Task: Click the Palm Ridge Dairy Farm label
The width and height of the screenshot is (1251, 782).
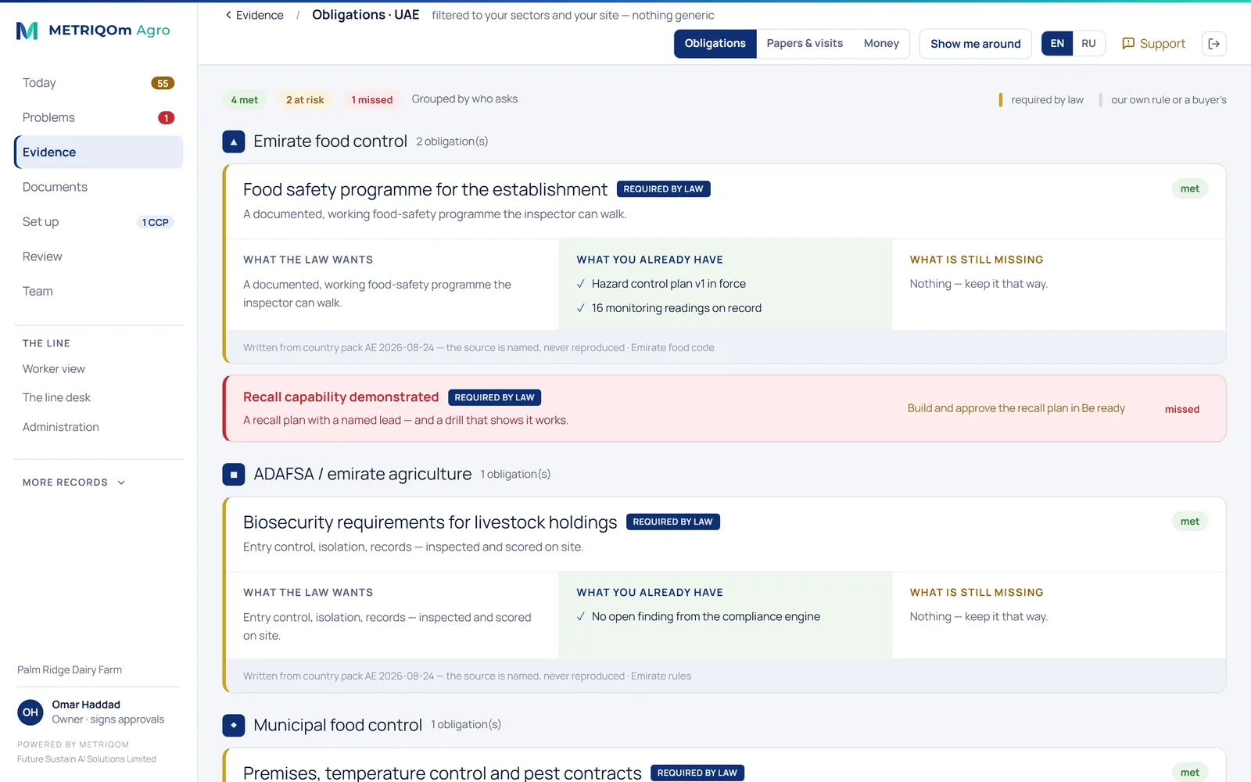Action: (x=70, y=670)
